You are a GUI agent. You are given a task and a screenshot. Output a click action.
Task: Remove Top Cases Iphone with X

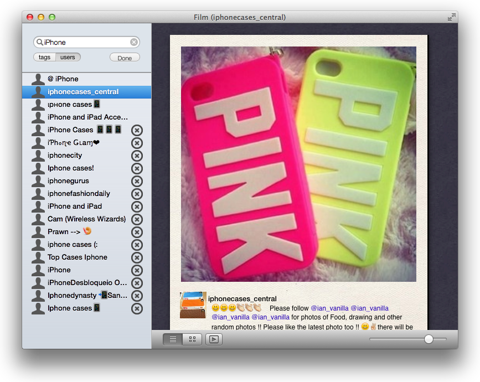tap(137, 257)
